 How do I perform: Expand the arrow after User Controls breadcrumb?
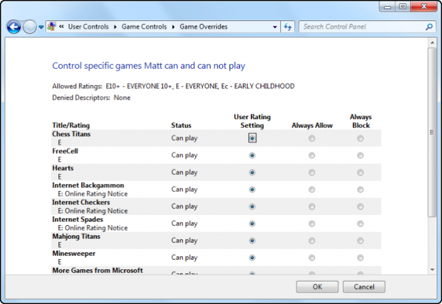point(116,27)
